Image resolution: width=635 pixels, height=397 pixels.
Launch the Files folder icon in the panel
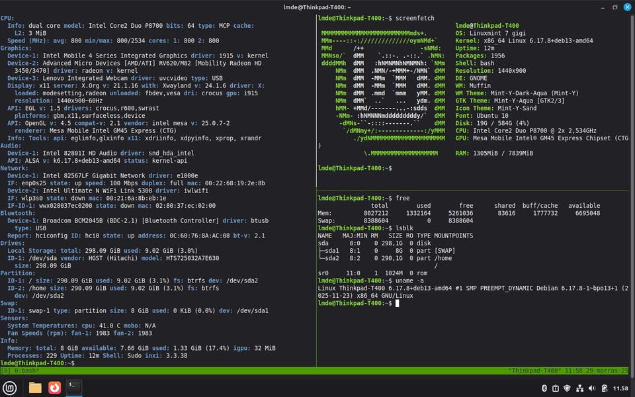tap(35, 388)
